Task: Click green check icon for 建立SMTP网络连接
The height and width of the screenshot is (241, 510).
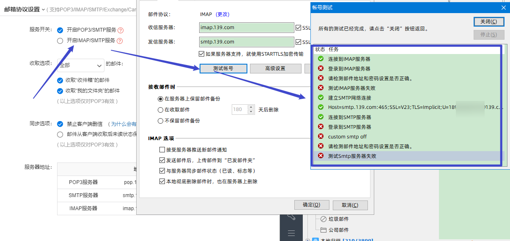Action: click(x=321, y=97)
